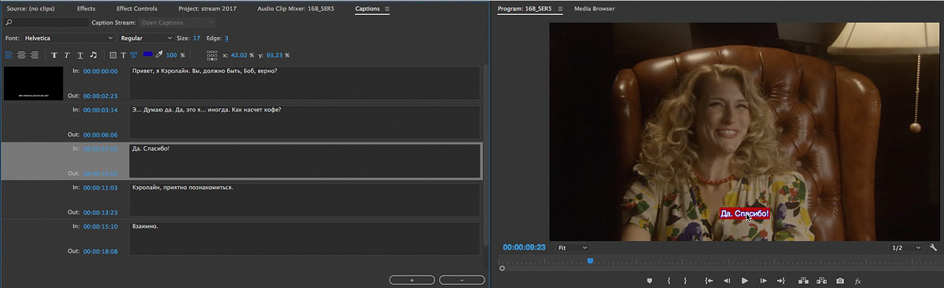Toggle bold caption text
Screen dimensions: 944x288
(54, 55)
